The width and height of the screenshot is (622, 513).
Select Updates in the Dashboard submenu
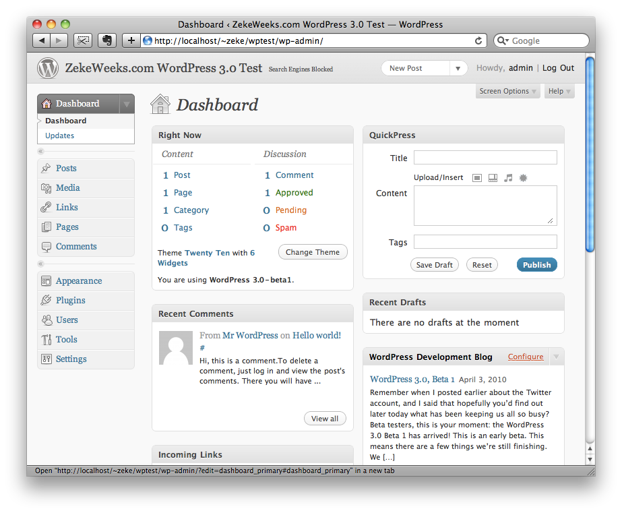point(59,135)
